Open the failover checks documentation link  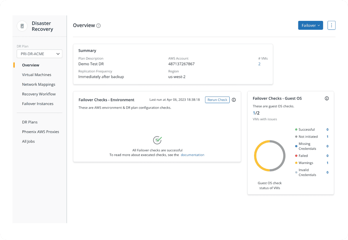192,155
